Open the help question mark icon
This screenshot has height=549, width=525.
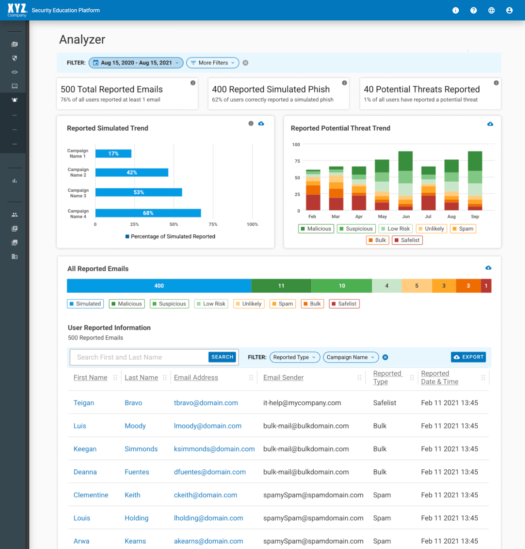click(x=473, y=10)
